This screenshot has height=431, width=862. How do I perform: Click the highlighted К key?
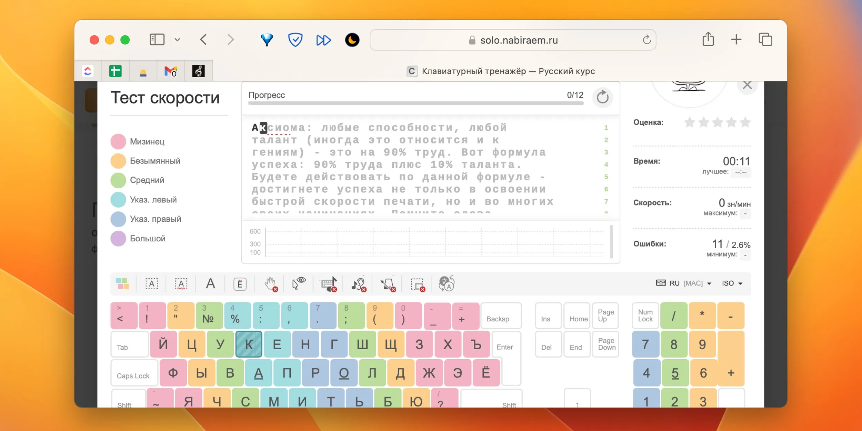249,344
